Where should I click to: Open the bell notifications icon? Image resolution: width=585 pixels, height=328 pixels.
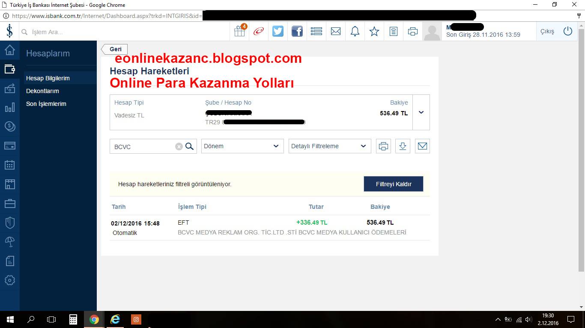[355, 31]
